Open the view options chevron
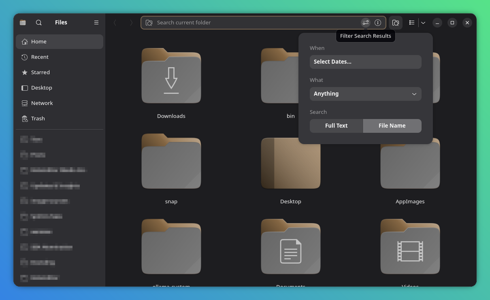Viewport: 490px width, 300px height. 423,23
